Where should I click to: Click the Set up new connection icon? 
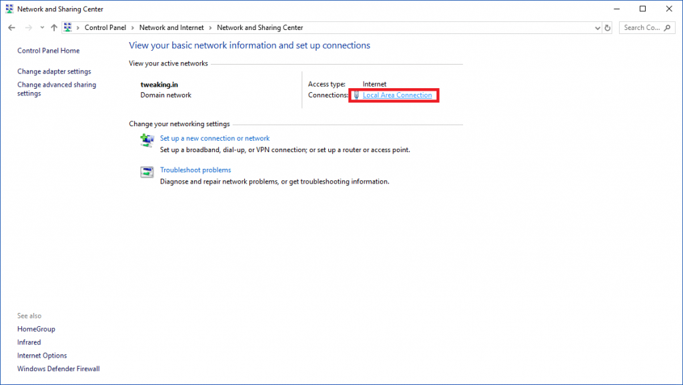(x=147, y=140)
